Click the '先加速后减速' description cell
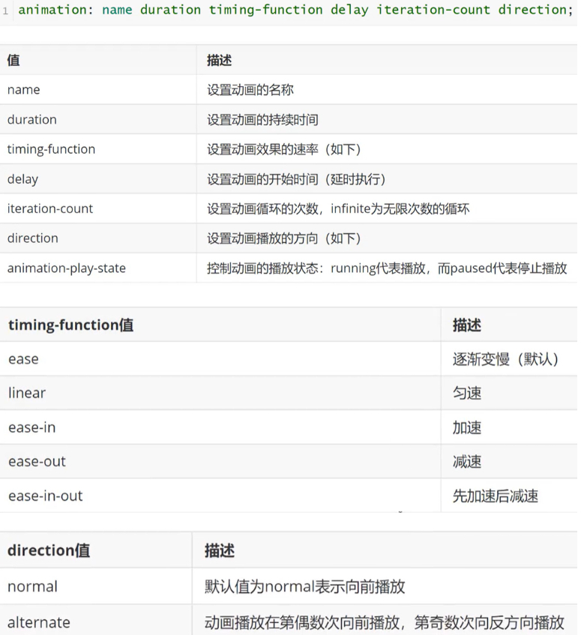581x635 pixels. pyautogui.click(x=495, y=496)
